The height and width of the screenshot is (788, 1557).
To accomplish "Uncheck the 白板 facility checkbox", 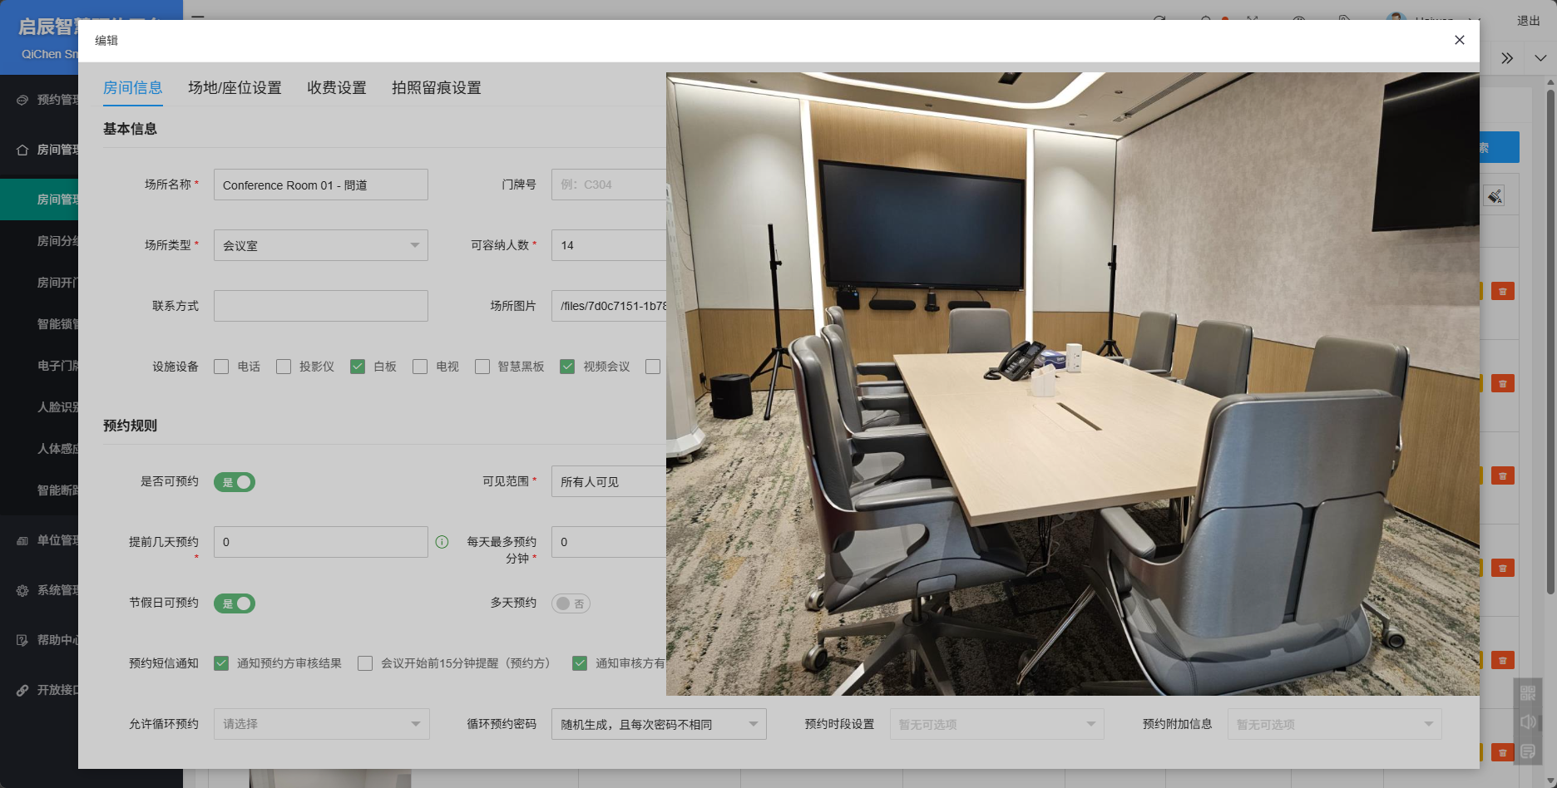I will [x=358, y=367].
